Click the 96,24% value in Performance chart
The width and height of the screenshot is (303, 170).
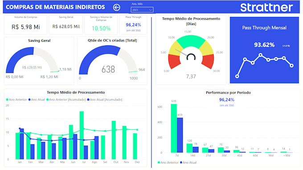(227, 100)
